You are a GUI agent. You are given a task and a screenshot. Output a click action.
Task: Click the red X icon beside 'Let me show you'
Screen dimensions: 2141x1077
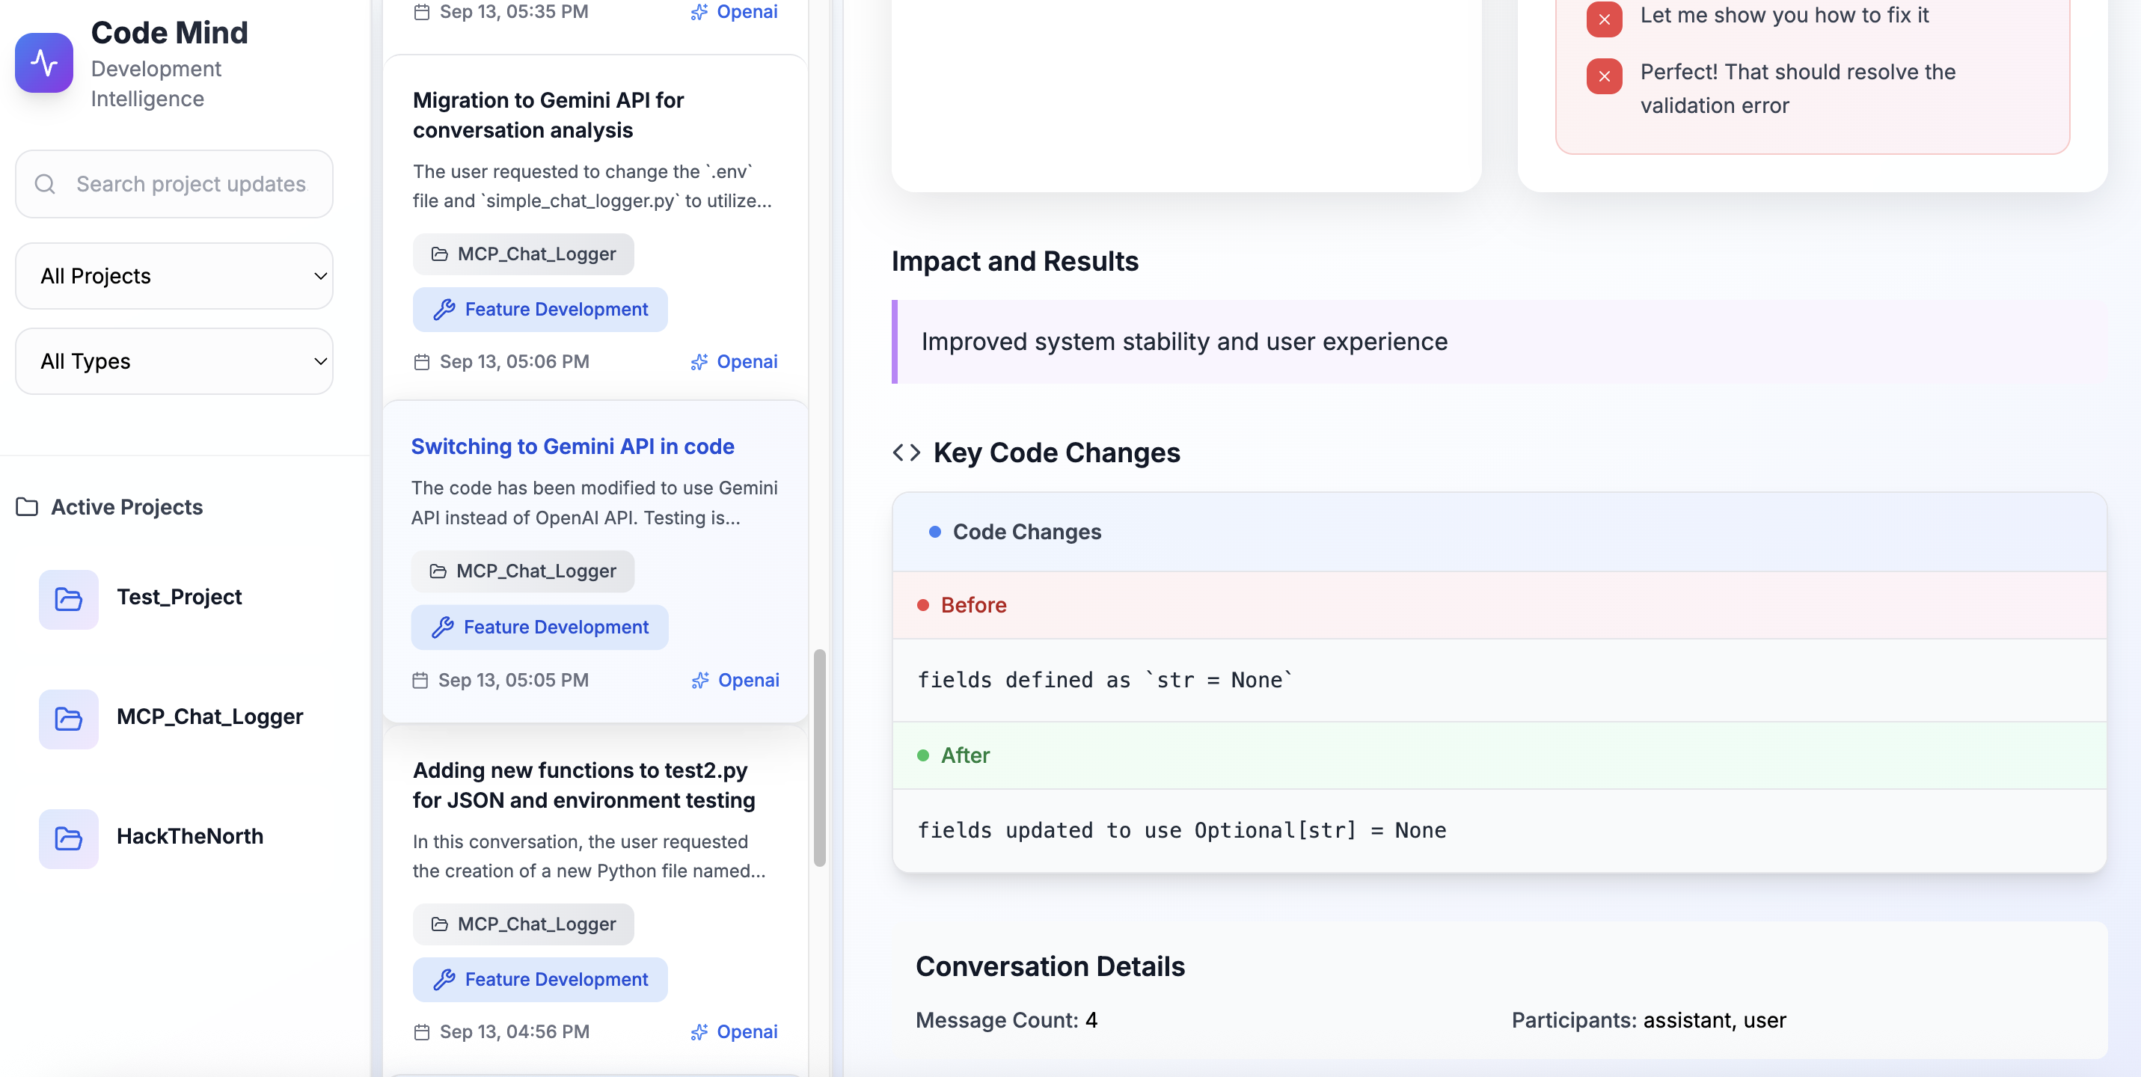[x=1603, y=19]
